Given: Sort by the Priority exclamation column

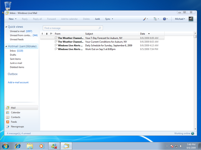Looking at the screenshot, I should (x=42, y=34).
